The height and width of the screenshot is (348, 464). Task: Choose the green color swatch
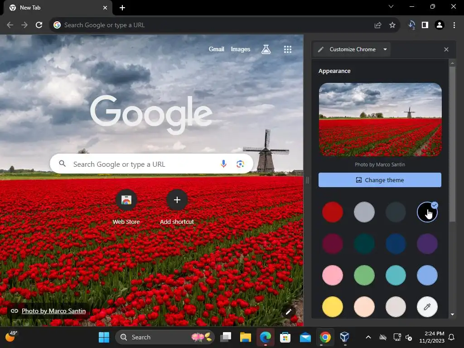[364, 275]
